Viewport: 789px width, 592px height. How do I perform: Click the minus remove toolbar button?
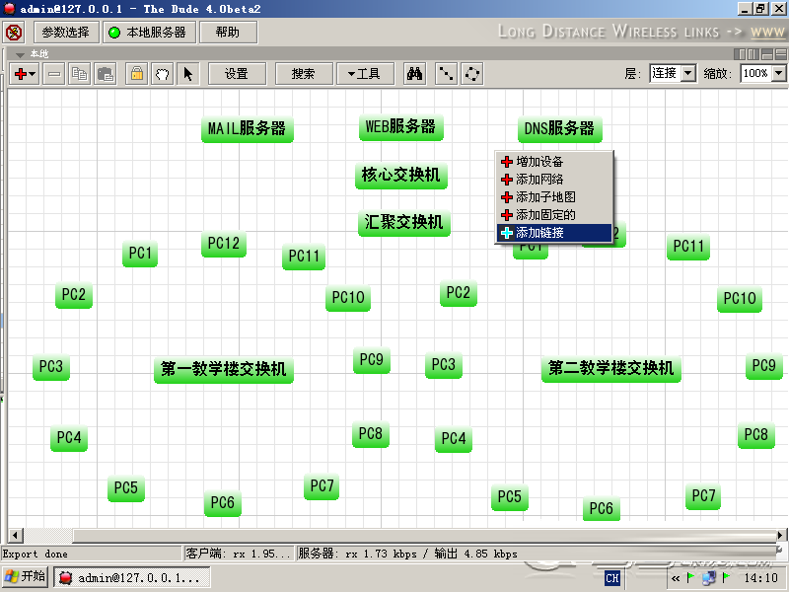(x=54, y=74)
